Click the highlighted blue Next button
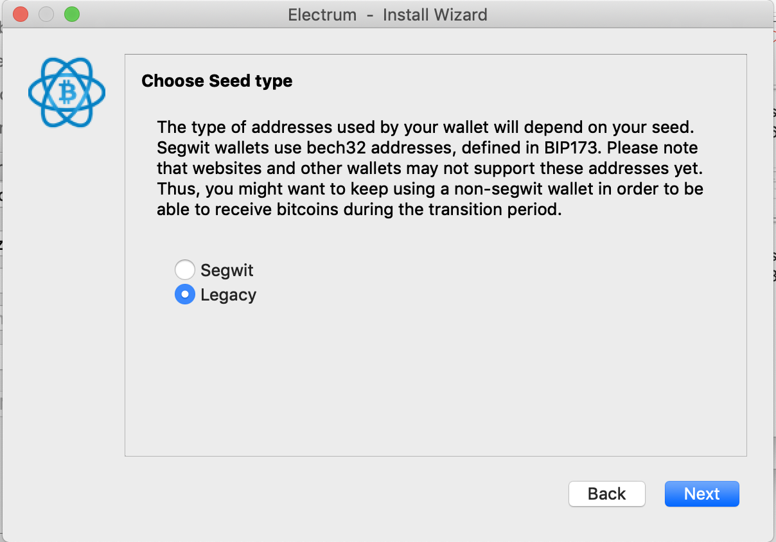 (701, 493)
